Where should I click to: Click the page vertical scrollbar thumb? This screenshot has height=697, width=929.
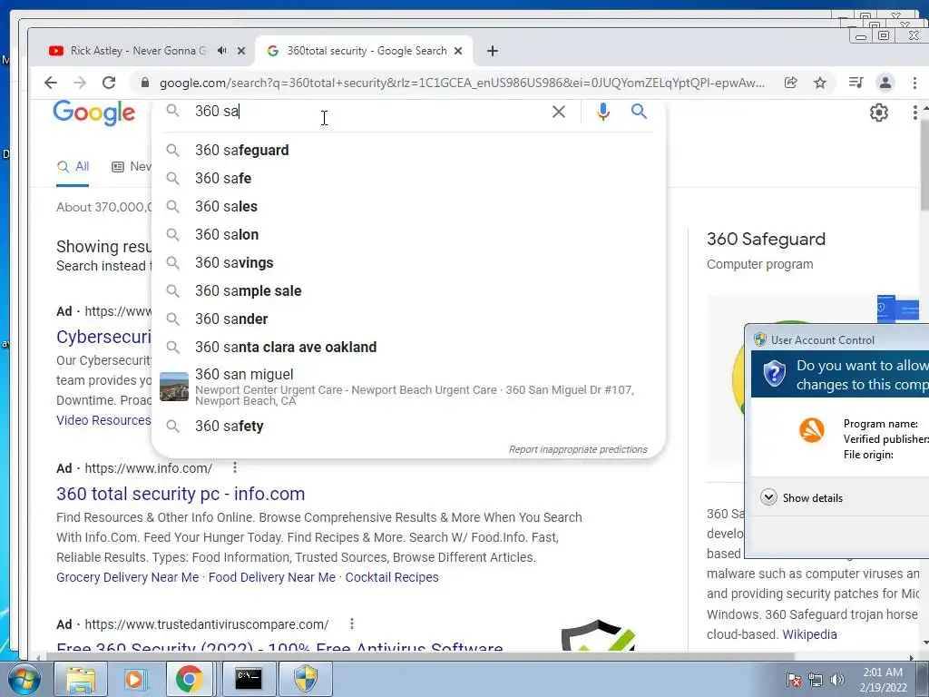[x=924, y=163]
